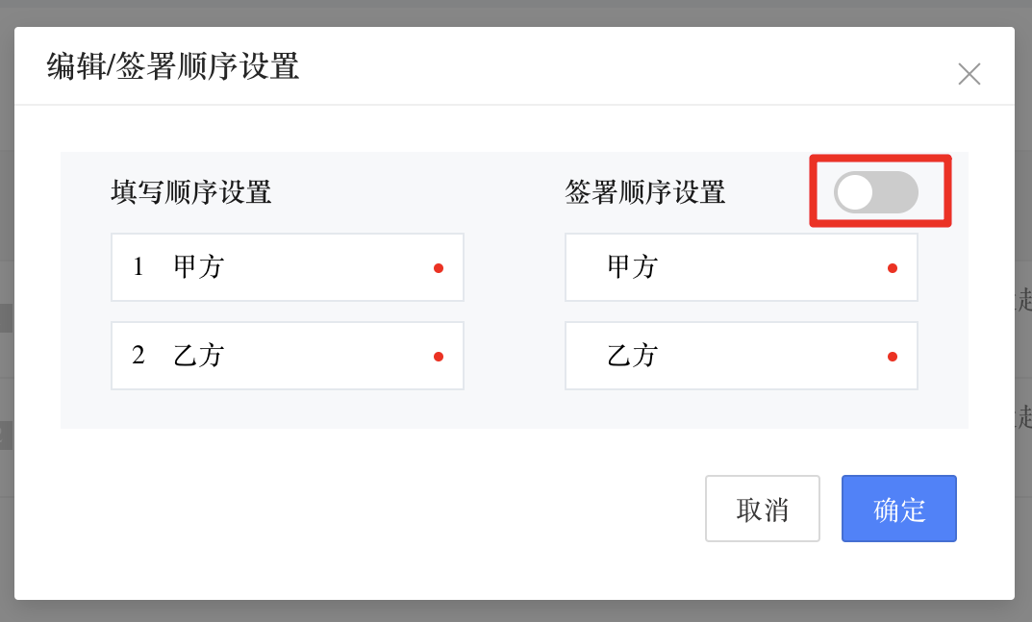Click the red dot beside 乙方 in 签署顺序设置
1032x622 pixels.
(x=893, y=356)
